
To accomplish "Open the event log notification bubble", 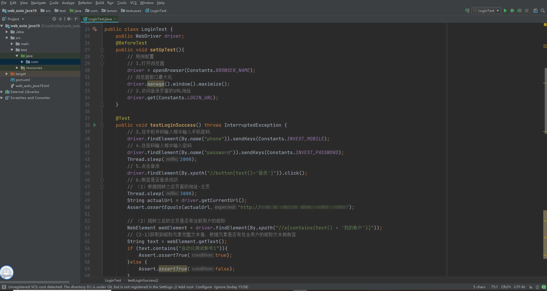I will point(544,287).
